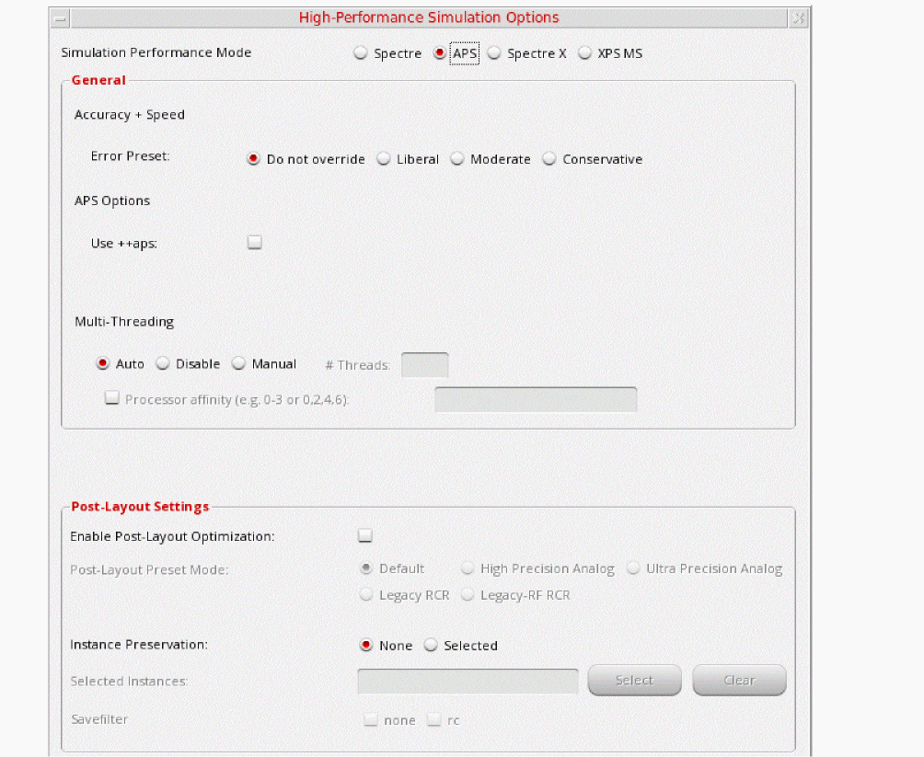Click the General section heading
Image resolution: width=924 pixels, height=757 pixels.
[x=98, y=80]
